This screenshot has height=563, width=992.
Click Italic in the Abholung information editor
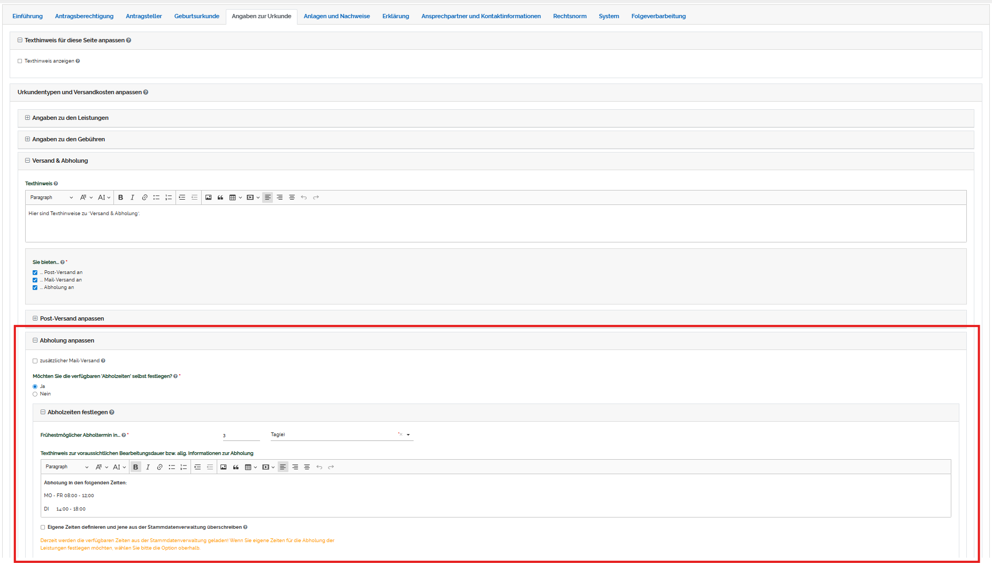[x=148, y=467]
